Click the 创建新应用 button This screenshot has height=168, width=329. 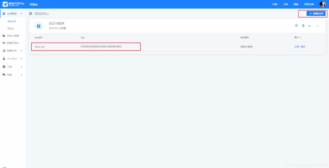point(316,13)
